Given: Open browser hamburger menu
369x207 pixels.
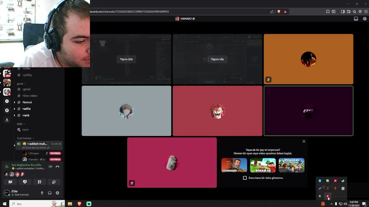Looking at the screenshot, I should pyautogui.click(x=366, y=11).
